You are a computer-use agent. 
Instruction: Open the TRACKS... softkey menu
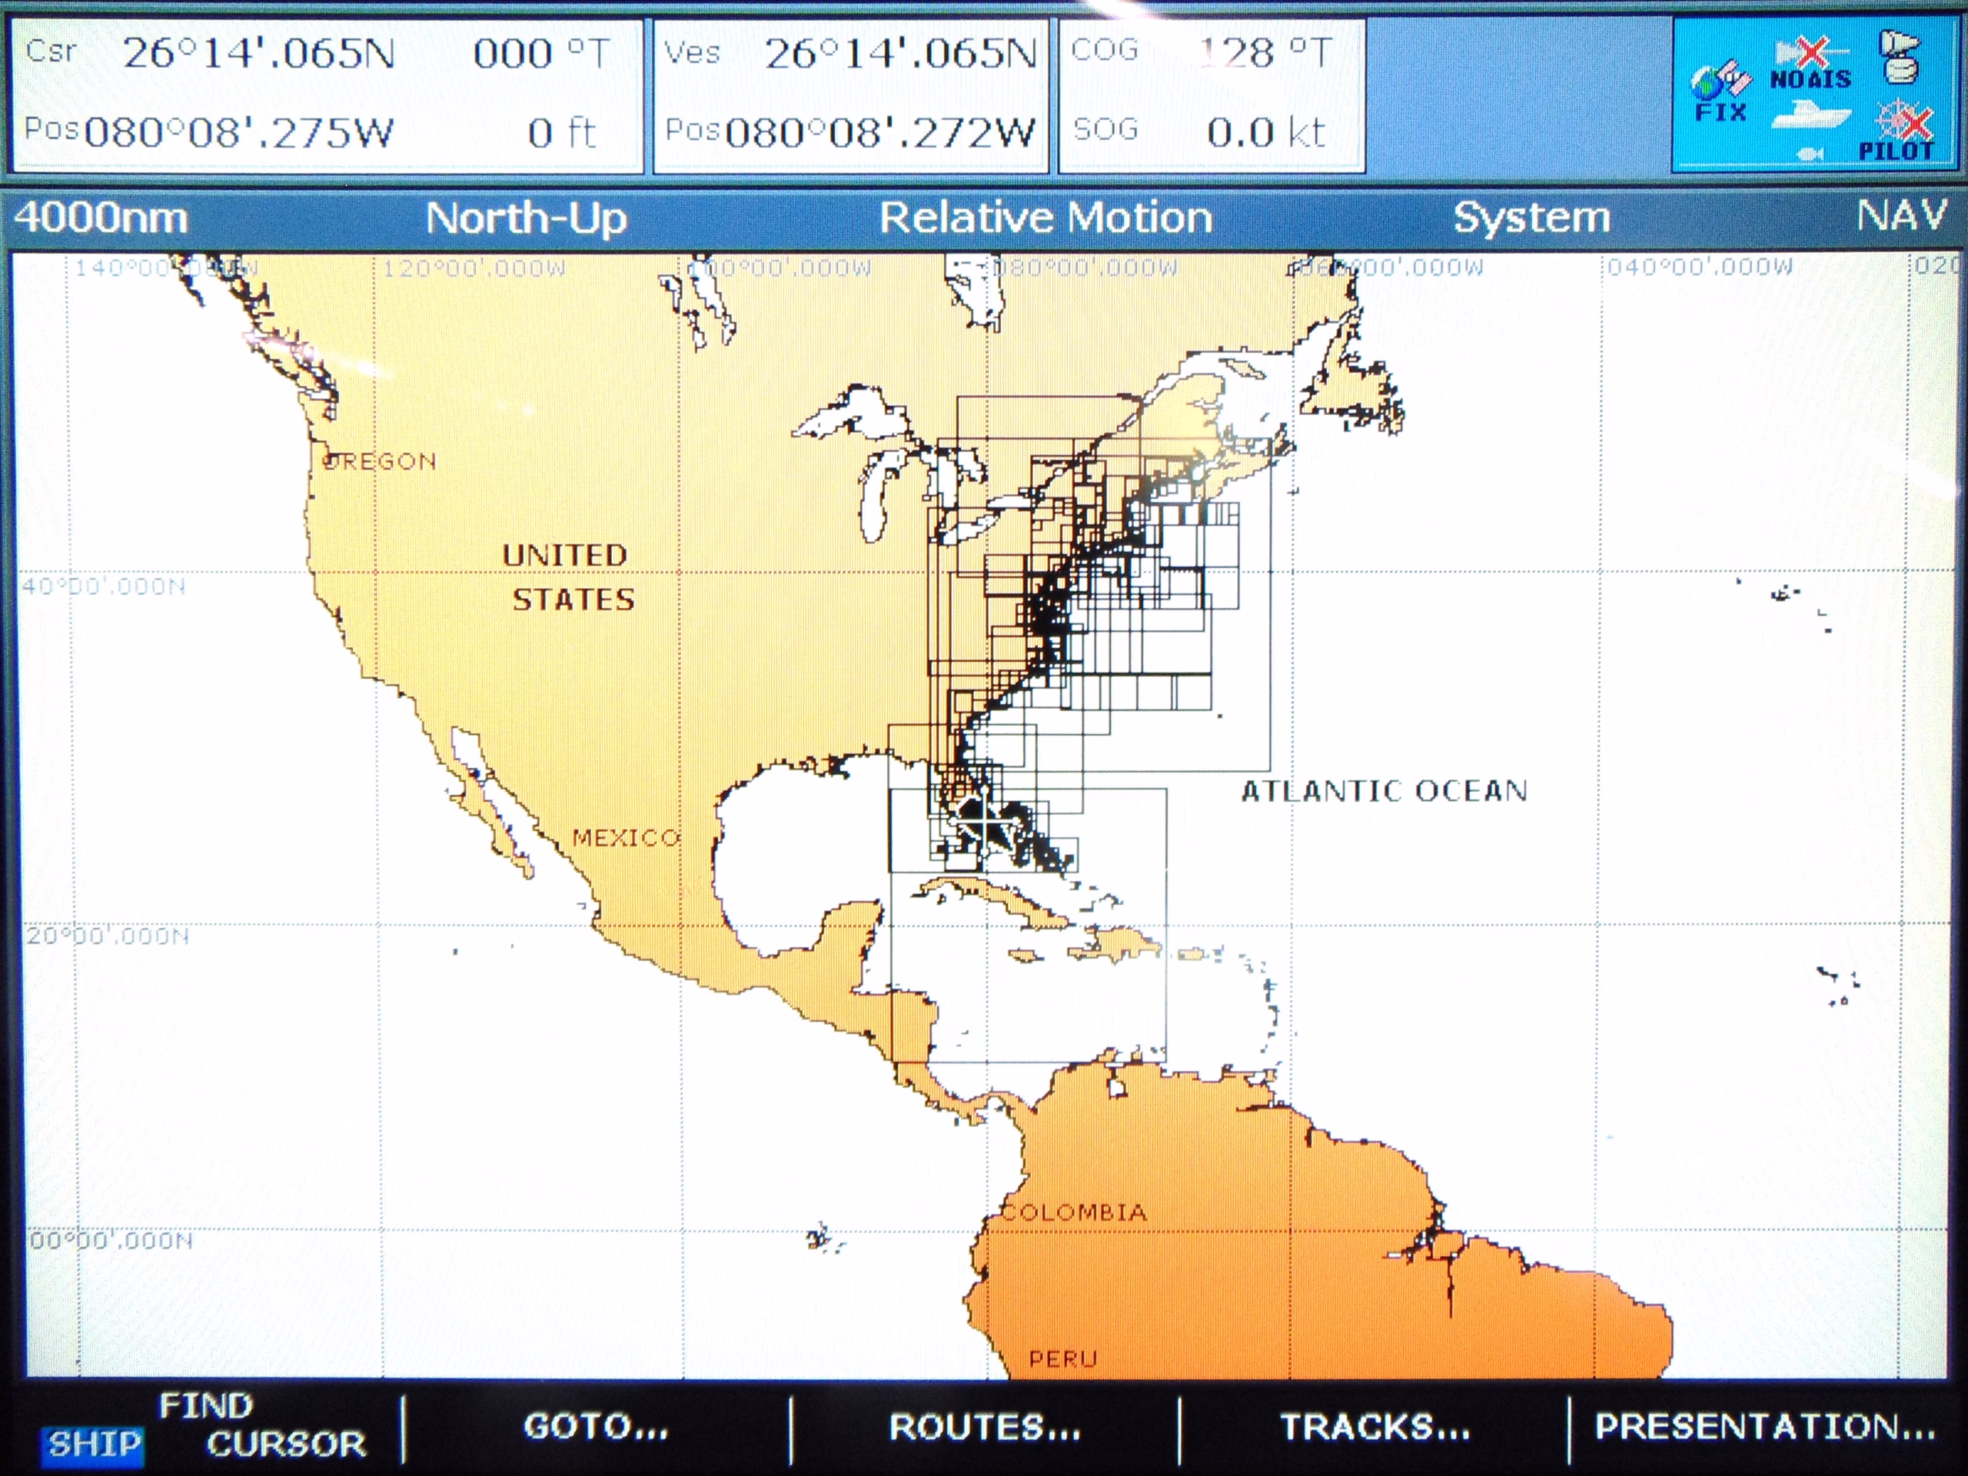(1375, 1426)
